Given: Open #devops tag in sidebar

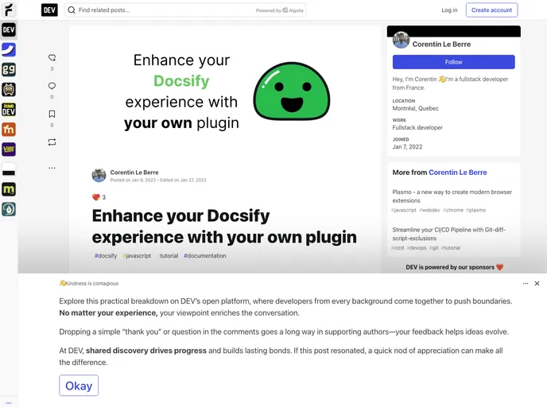Looking at the screenshot, I should [x=416, y=247].
